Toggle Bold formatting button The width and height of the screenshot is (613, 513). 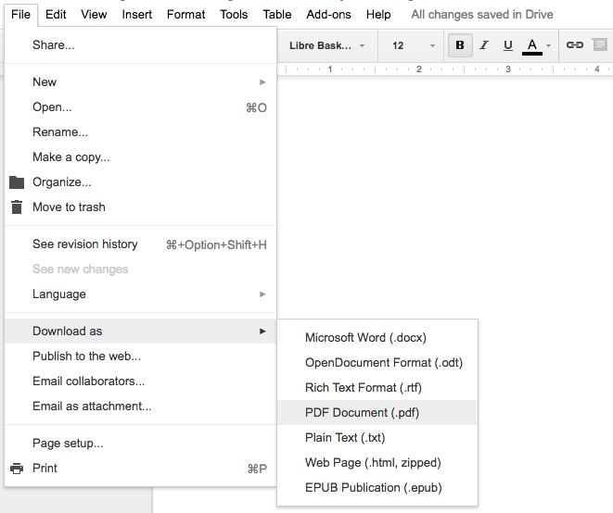(460, 45)
